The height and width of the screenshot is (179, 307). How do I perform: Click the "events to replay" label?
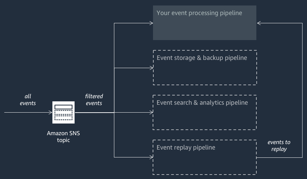pyautogui.click(x=279, y=145)
